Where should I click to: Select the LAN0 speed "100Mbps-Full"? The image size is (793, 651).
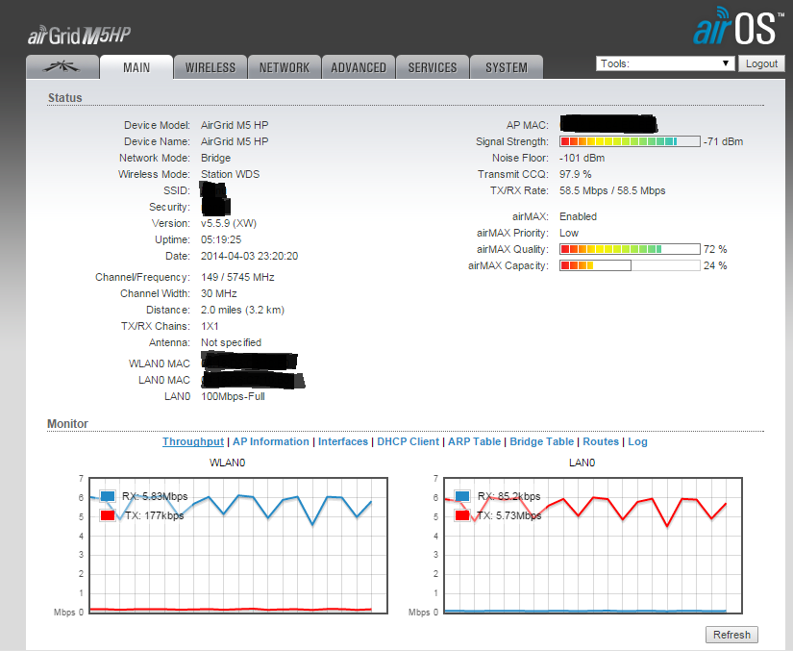[x=234, y=396]
